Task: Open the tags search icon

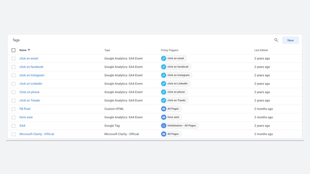Action: pyautogui.click(x=276, y=40)
